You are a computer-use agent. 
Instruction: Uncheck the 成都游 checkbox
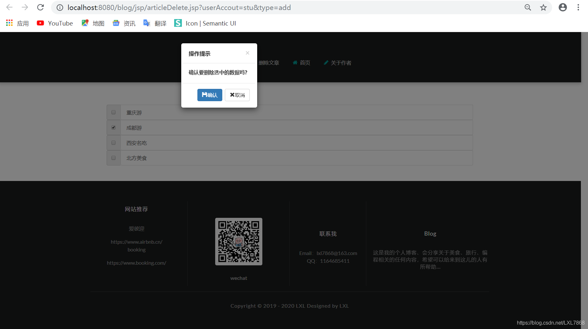(x=113, y=128)
